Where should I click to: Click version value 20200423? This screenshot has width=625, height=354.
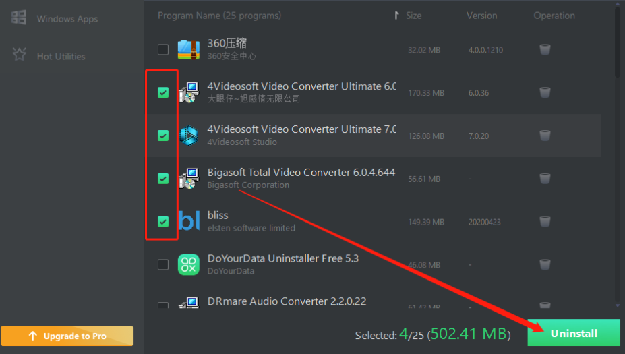(484, 222)
